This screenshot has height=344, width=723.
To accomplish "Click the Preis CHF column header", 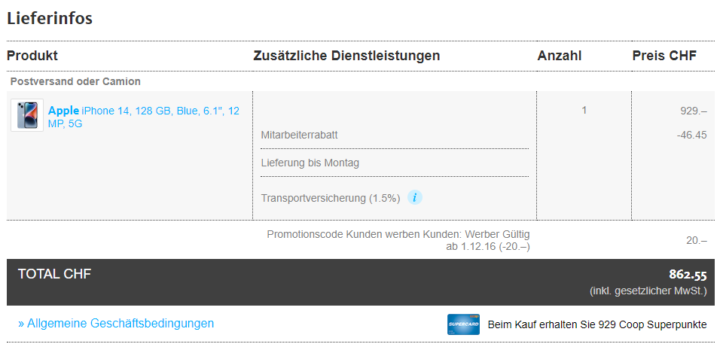I will click(x=664, y=56).
